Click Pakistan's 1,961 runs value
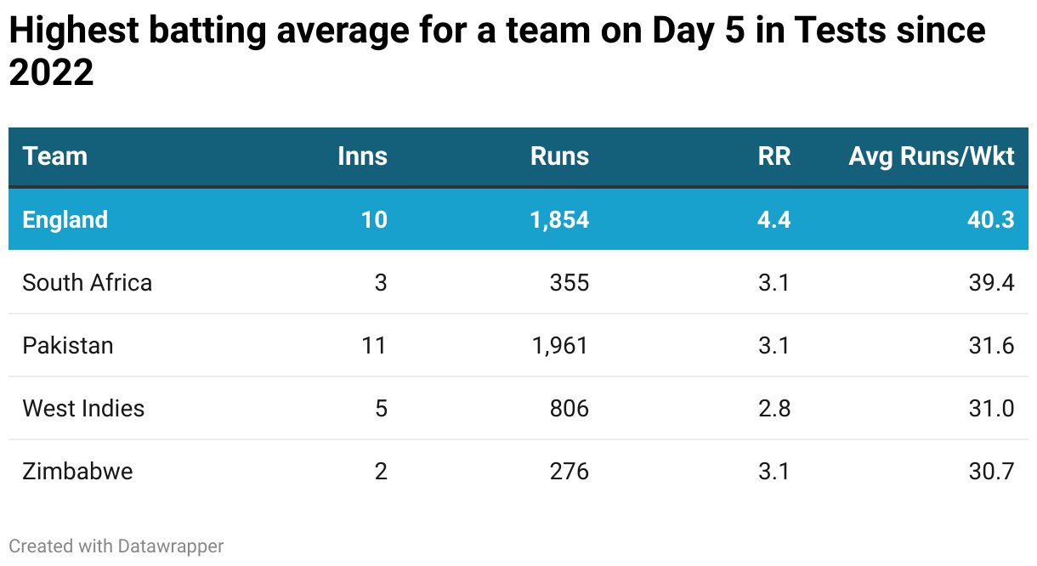1037x566 pixels. click(559, 345)
